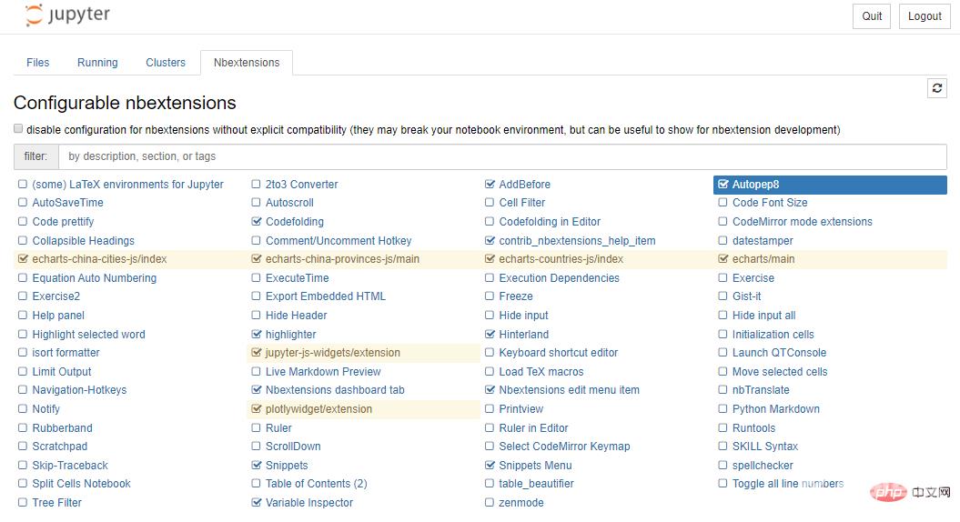Click the refresh extensions list icon
960x522 pixels.
[936, 88]
